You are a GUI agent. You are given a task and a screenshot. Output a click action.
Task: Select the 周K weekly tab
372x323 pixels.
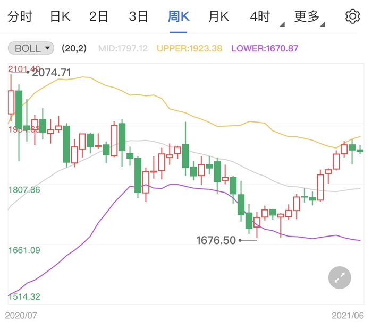pyautogui.click(x=179, y=17)
